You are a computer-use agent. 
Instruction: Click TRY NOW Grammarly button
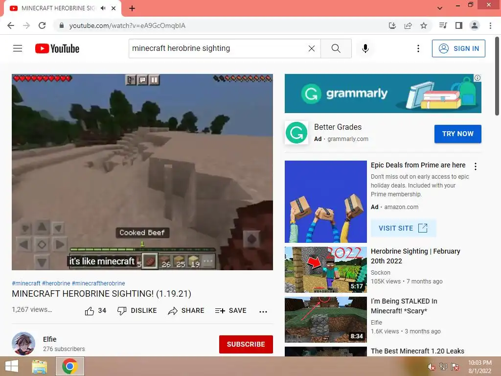pos(457,134)
